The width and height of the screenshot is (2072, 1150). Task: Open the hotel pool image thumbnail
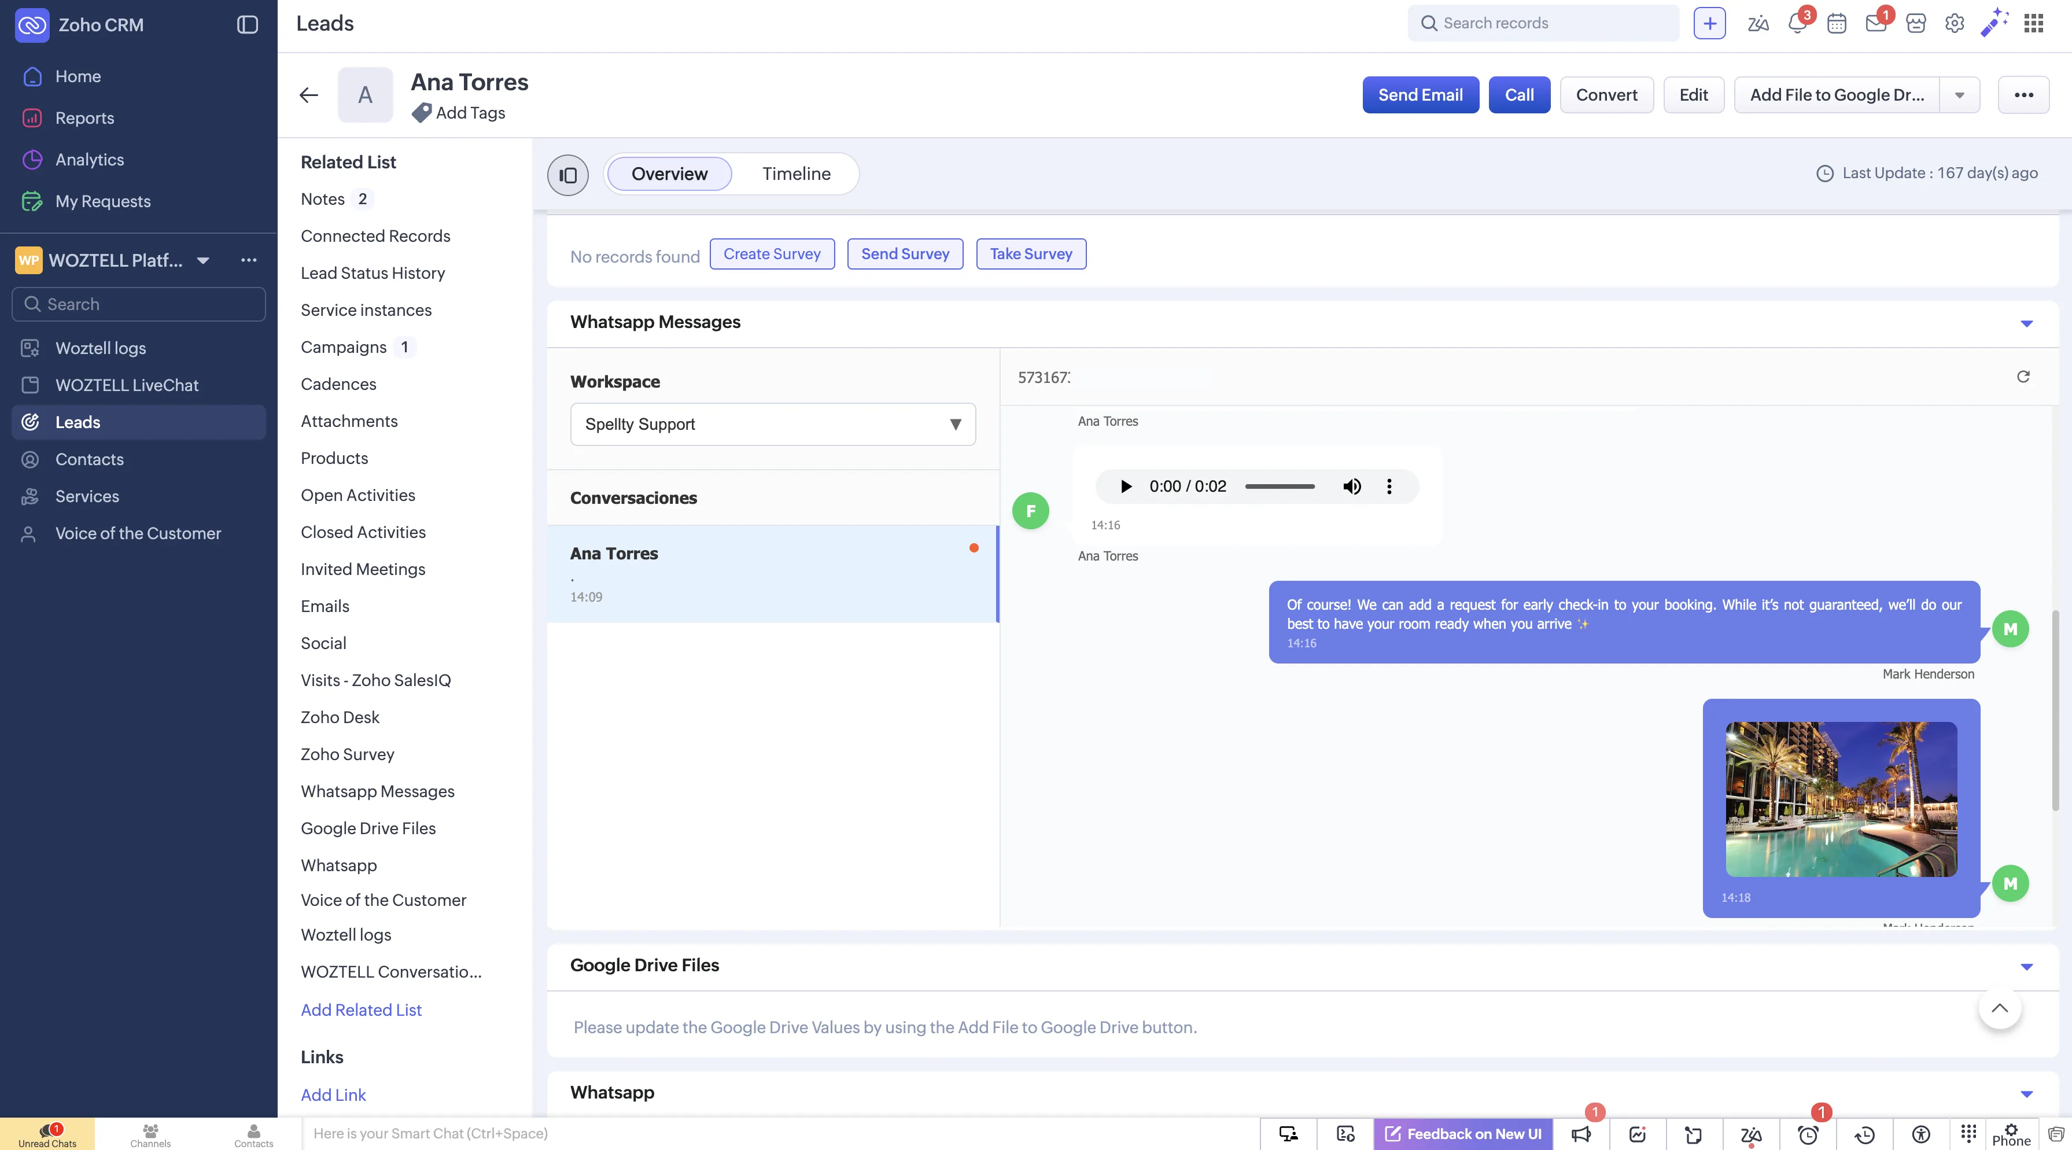click(1841, 798)
